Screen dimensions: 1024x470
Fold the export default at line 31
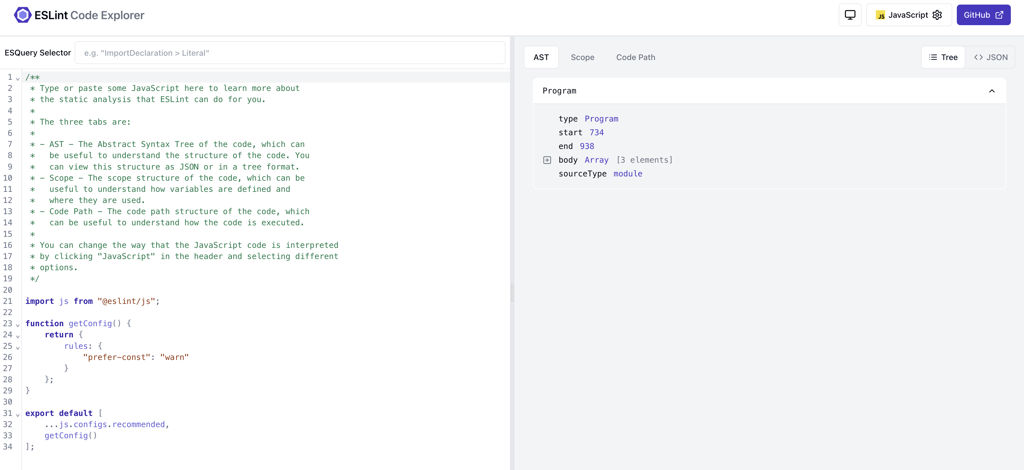click(x=18, y=414)
